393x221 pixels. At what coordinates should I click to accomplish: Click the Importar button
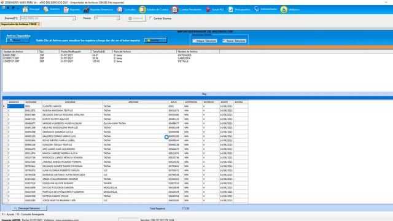pos(155,40)
